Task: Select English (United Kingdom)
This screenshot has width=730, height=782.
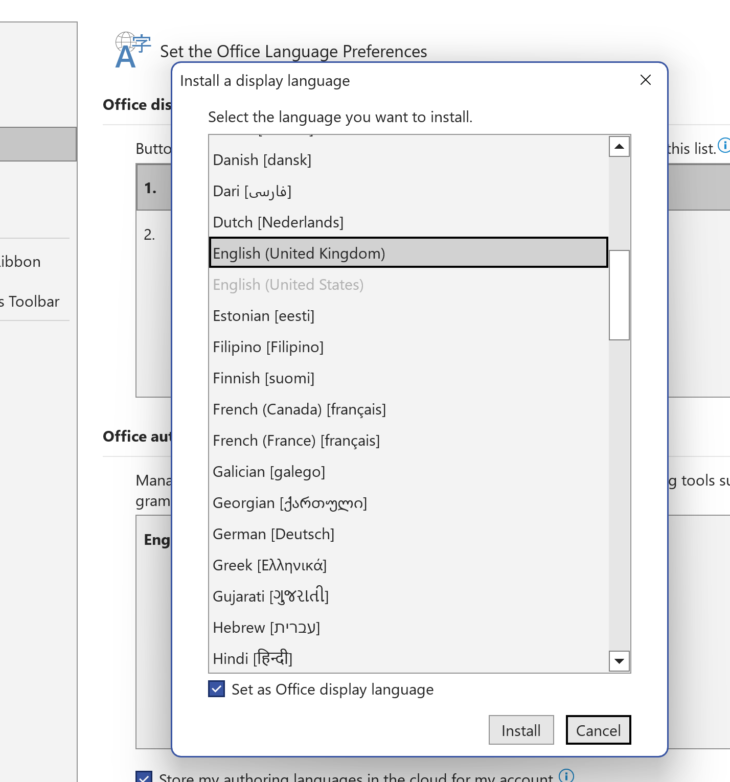Action: [408, 252]
